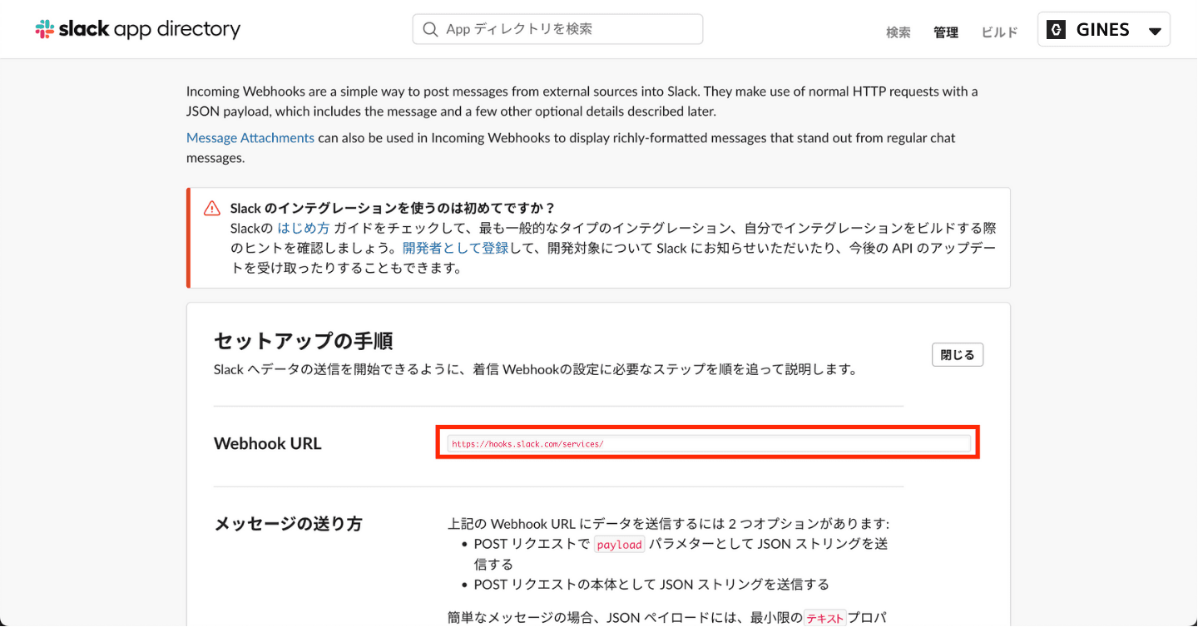Viewport: 1198px width, 627px height.
Task: Click the payload code snippet
Action: point(619,545)
